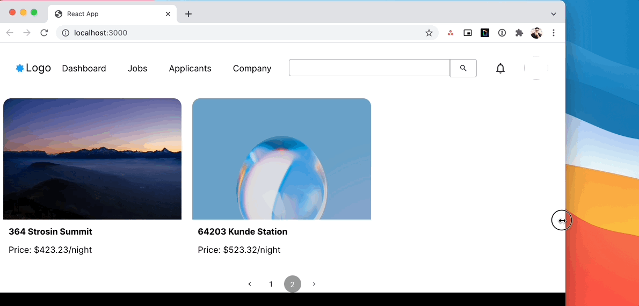Click the user avatar placeholder in header
Viewport: 639px width, 306px height.
(536, 68)
